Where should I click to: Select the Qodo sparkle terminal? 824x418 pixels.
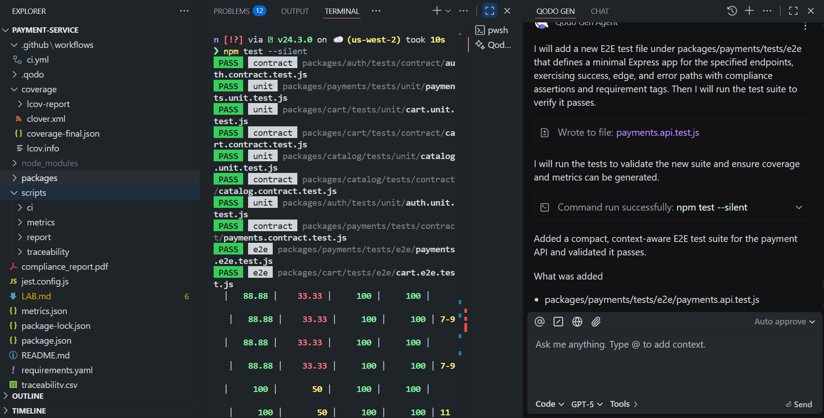[492, 45]
